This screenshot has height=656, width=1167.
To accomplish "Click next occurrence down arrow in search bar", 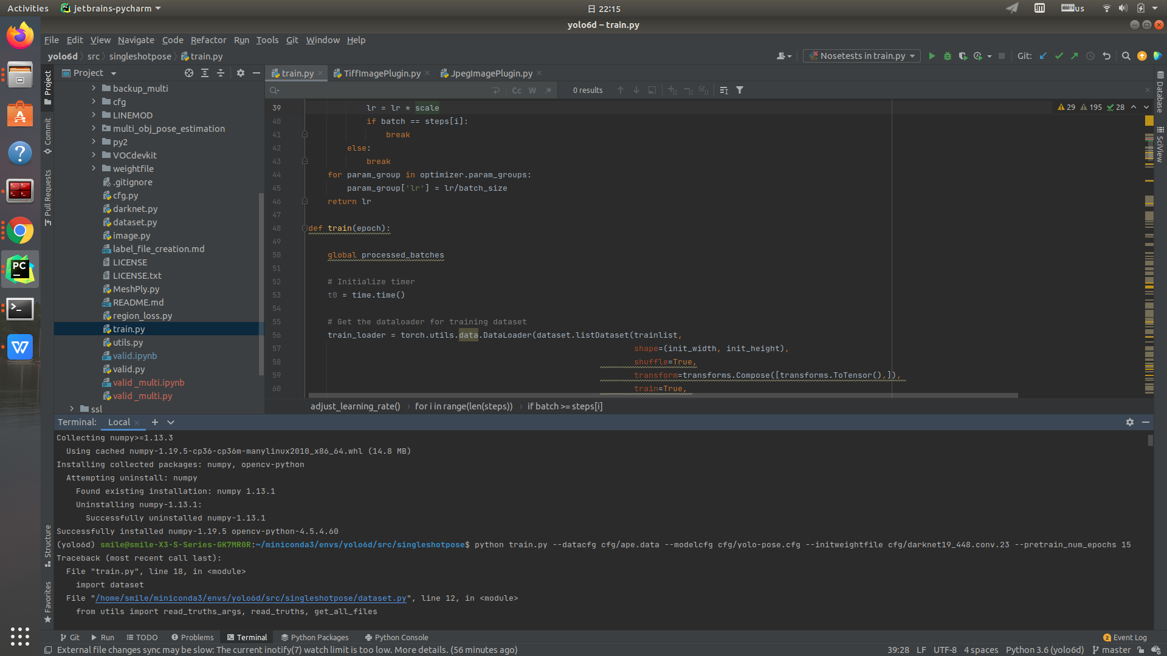I will coord(636,90).
